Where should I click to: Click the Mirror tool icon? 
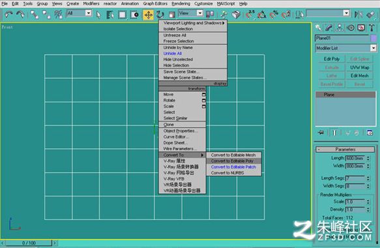click(x=358, y=14)
